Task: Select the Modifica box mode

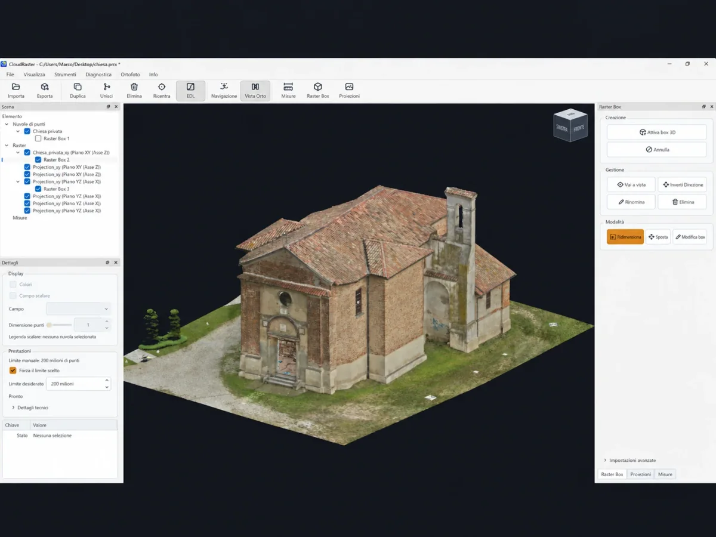Action: pyautogui.click(x=690, y=237)
